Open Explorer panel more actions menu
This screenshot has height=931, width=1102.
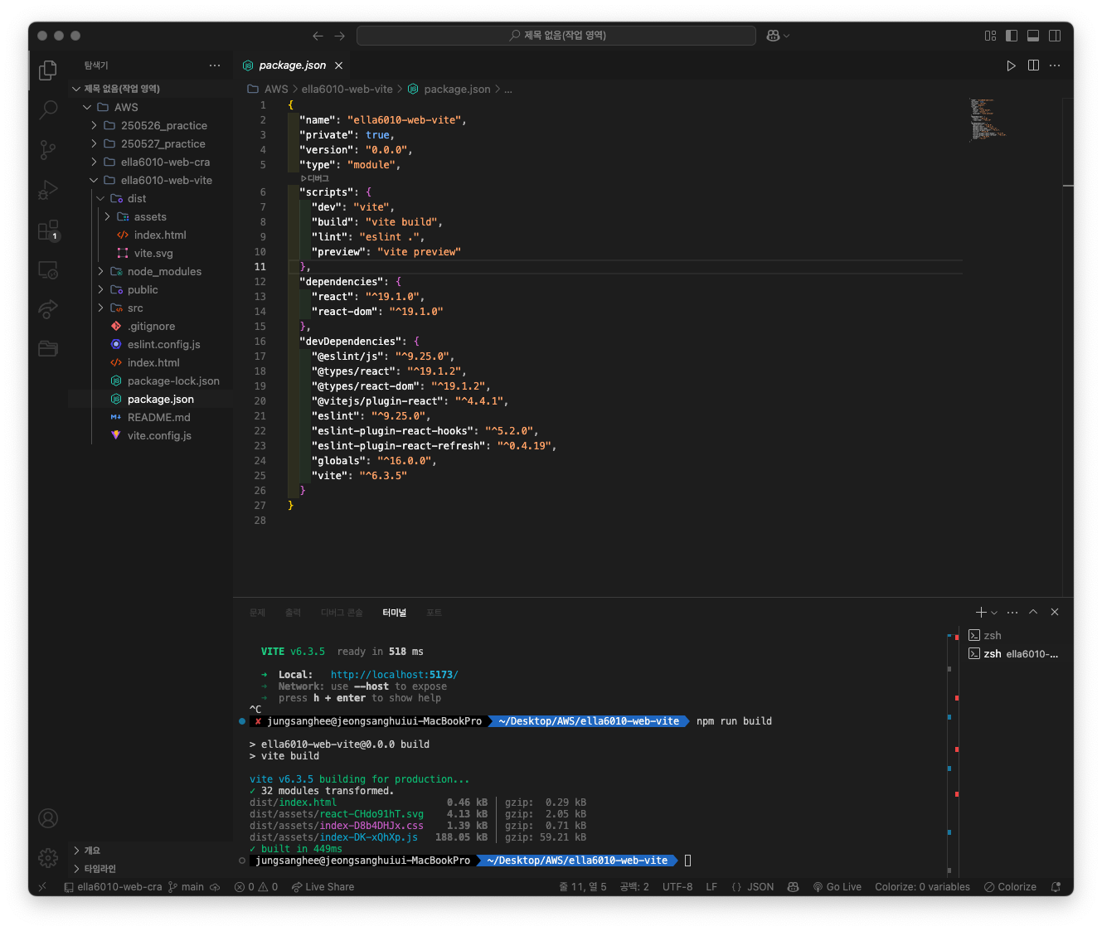tap(215, 65)
